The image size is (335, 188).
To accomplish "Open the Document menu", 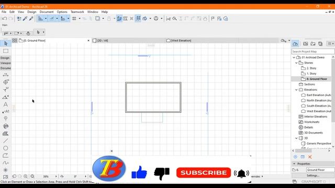I will [x=47, y=12].
